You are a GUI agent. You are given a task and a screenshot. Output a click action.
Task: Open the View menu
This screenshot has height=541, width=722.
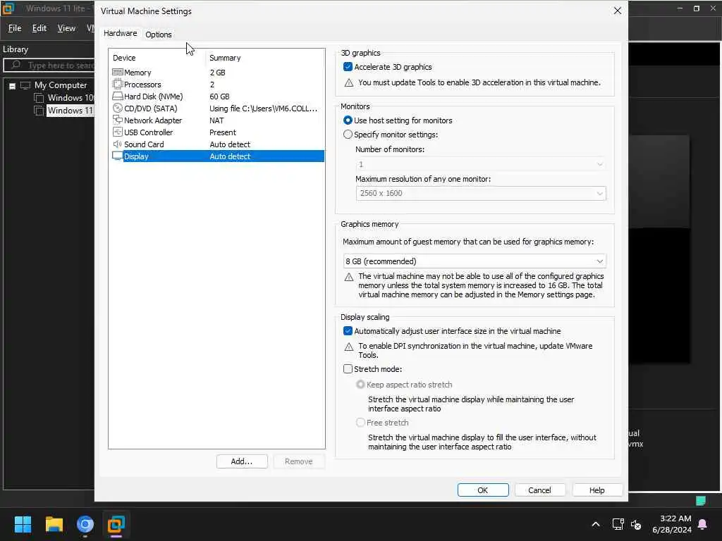point(66,28)
